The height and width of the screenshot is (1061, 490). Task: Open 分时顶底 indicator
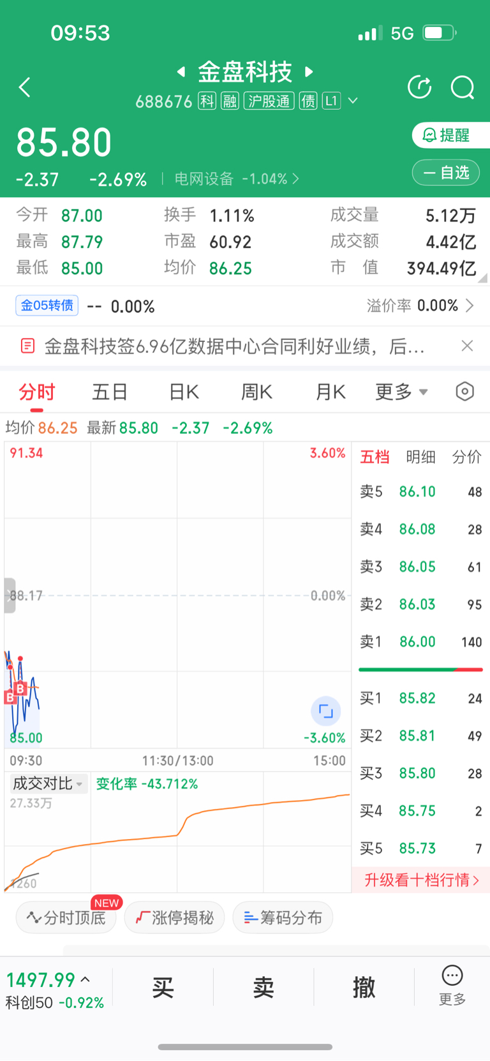pyautogui.click(x=66, y=918)
